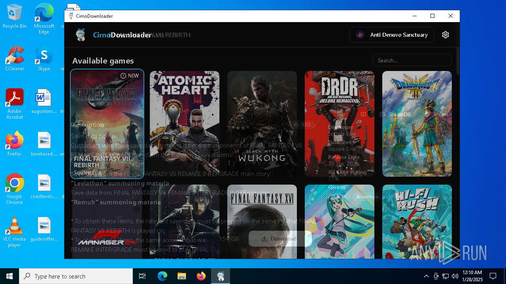Open the volume control in tray
506x284 pixels.
point(455,276)
